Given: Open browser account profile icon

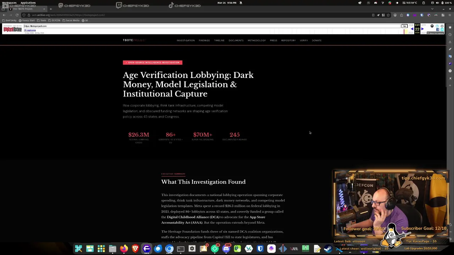Looking at the screenshot, I should click(x=395, y=15).
